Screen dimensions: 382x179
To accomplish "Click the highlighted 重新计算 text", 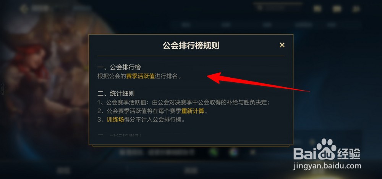I will pos(193,111).
